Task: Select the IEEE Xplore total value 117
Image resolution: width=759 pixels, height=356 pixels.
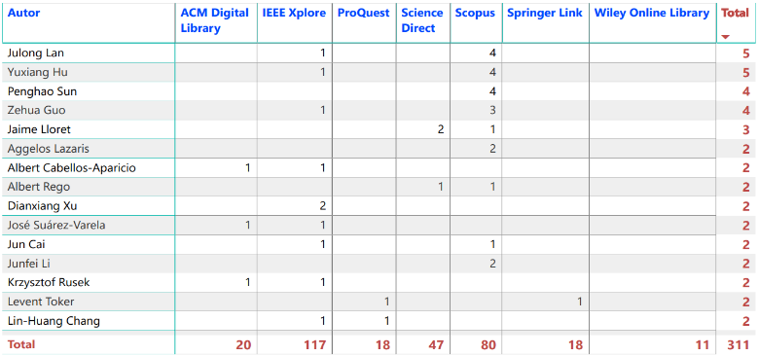Action: click(314, 345)
